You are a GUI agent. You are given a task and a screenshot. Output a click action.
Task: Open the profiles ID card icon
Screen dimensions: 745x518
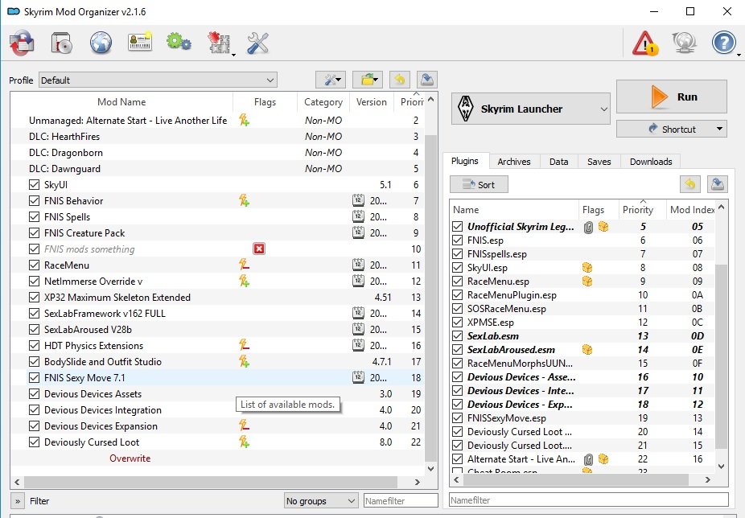[140, 43]
